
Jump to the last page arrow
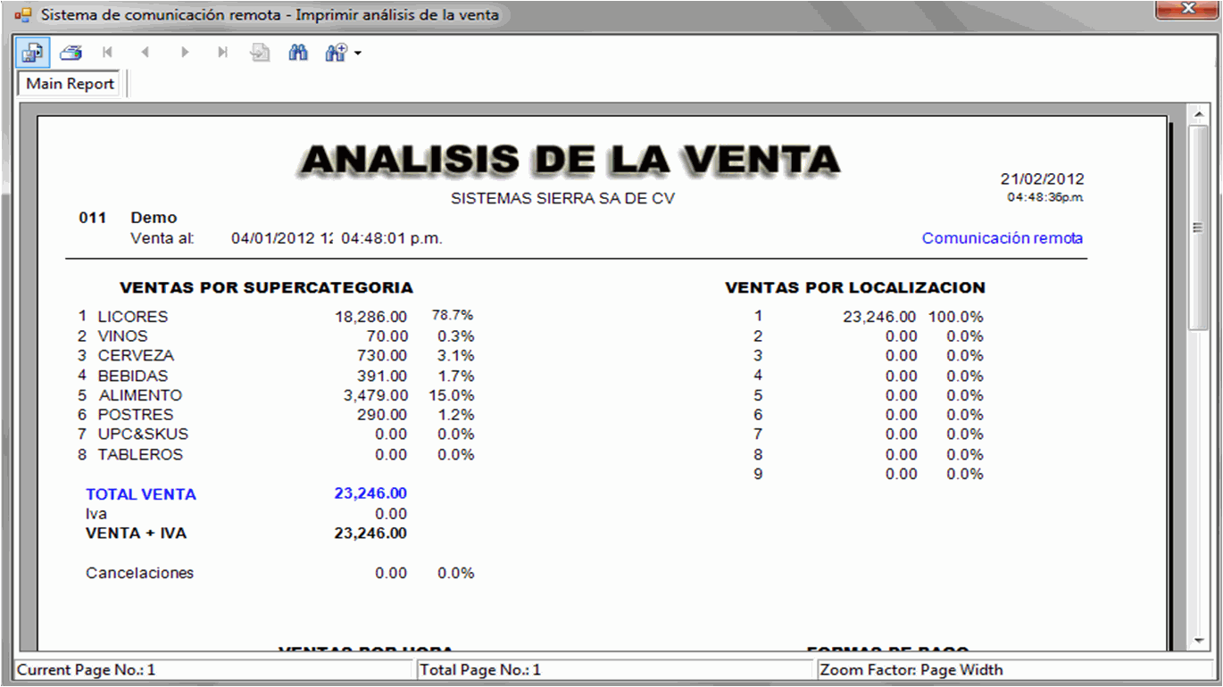click(x=222, y=53)
